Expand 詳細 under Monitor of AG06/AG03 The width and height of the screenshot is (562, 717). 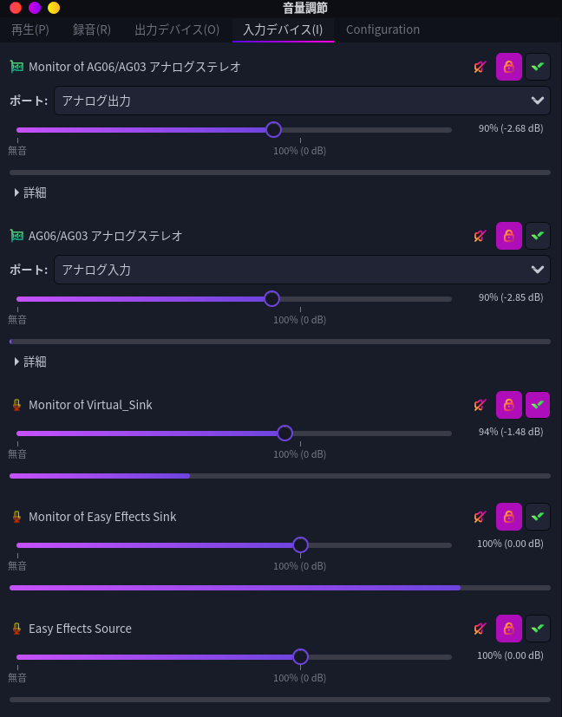coord(30,192)
